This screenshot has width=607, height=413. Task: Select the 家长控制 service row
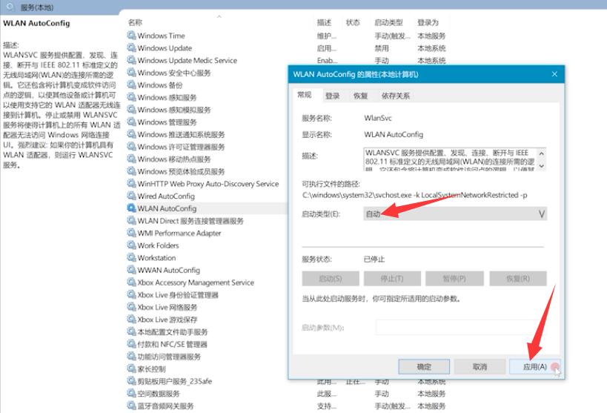pos(151,369)
